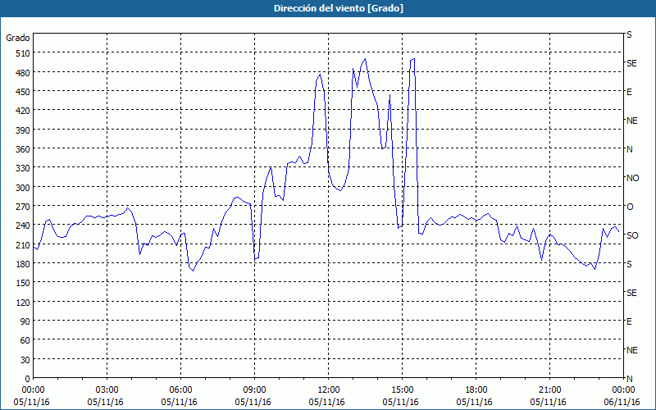The image size is (656, 410).
Task: Click the 60 value on the degree axis
Action: 25,340
